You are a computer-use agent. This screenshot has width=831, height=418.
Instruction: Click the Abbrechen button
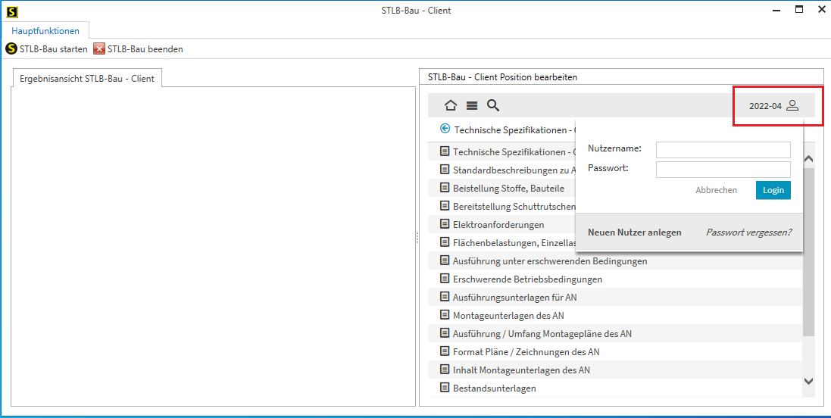[x=716, y=190]
